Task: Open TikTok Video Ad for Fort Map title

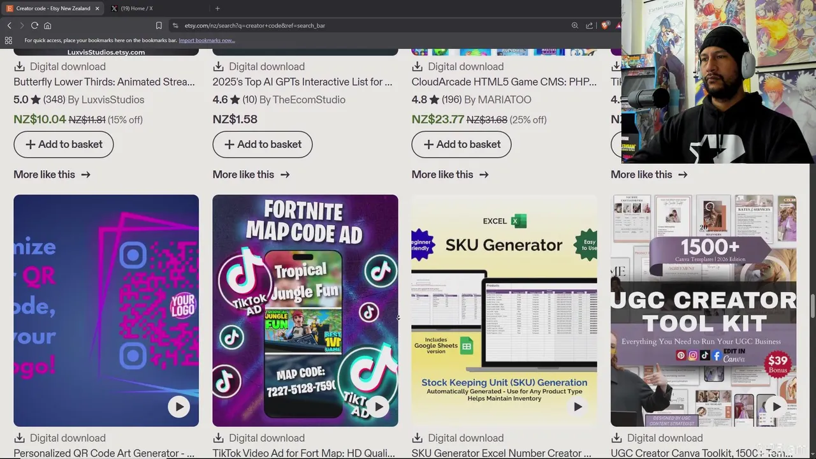Action: (x=303, y=453)
